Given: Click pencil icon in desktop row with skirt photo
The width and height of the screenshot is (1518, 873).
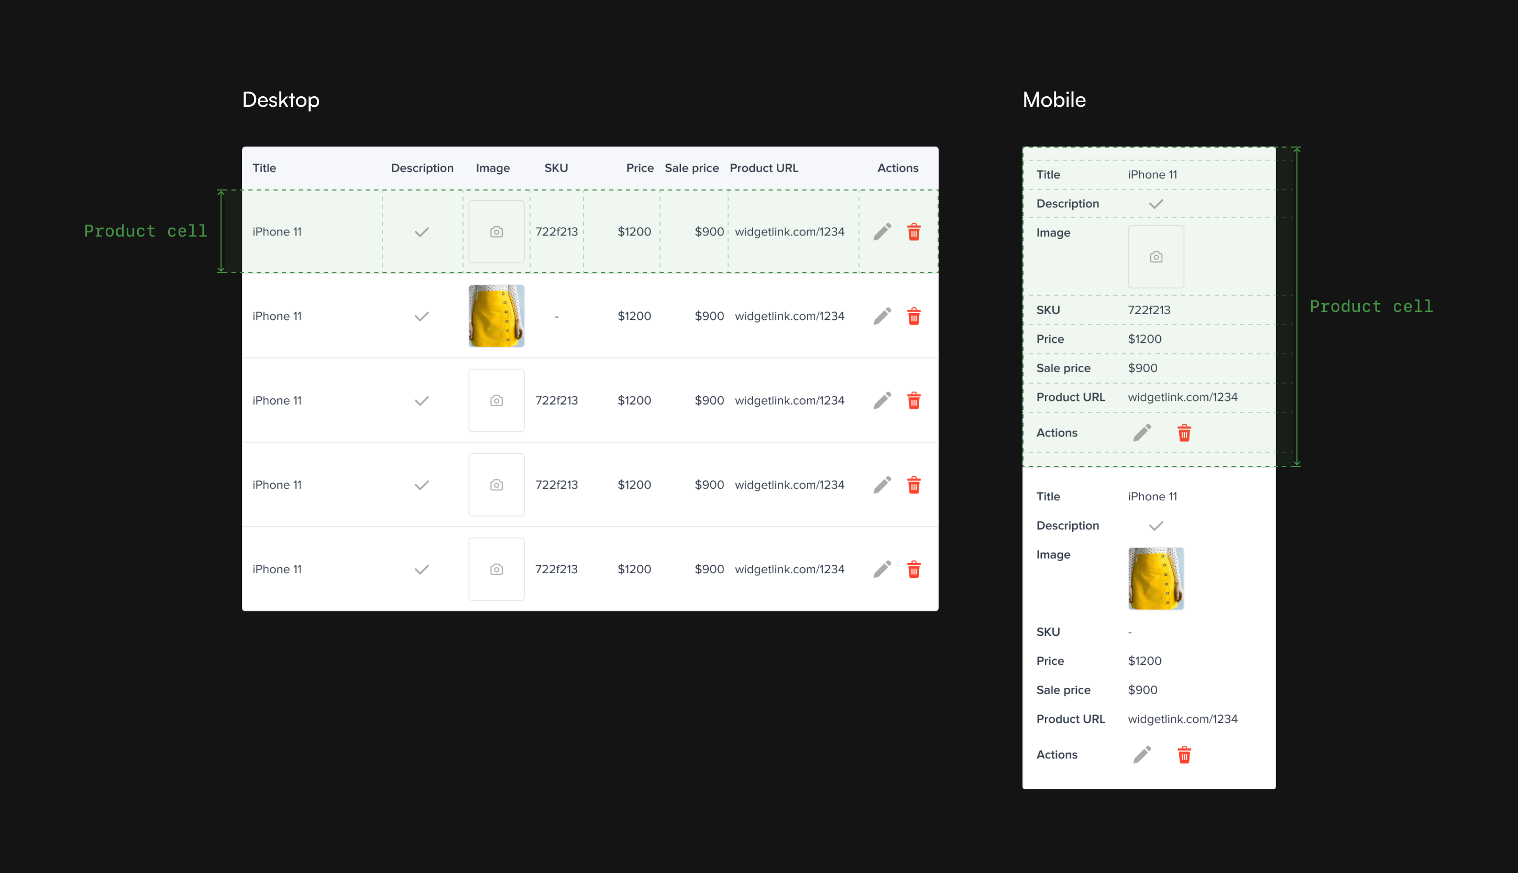Looking at the screenshot, I should pyautogui.click(x=882, y=316).
